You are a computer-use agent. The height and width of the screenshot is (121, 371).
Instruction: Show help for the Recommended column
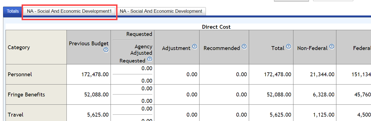(x=244, y=47)
